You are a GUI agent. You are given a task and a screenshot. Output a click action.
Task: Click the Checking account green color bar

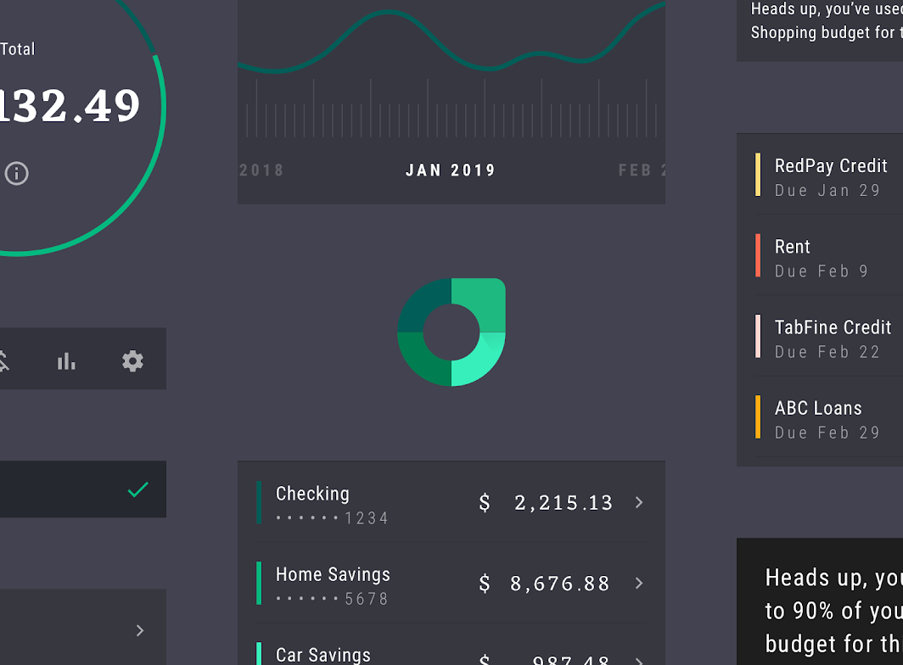pos(259,503)
